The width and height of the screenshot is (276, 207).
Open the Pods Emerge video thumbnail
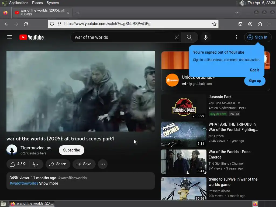coord(184,162)
